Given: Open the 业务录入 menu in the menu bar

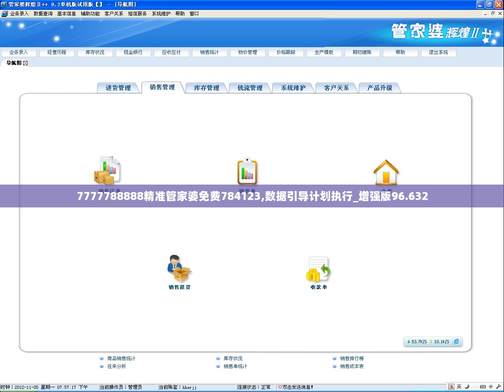Looking at the screenshot, I should [19, 14].
